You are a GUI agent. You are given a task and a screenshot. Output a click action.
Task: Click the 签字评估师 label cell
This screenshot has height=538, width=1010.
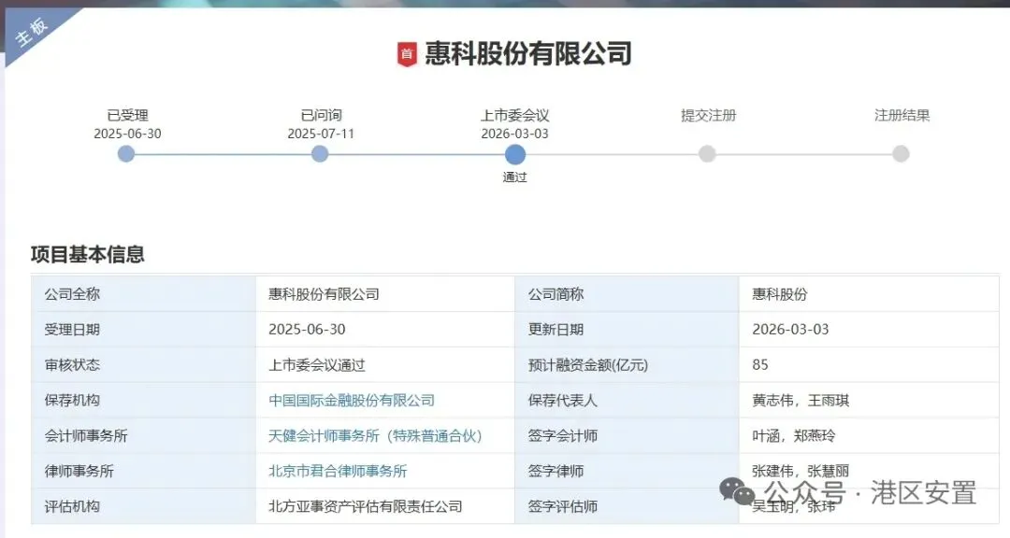pyautogui.click(x=627, y=506)
